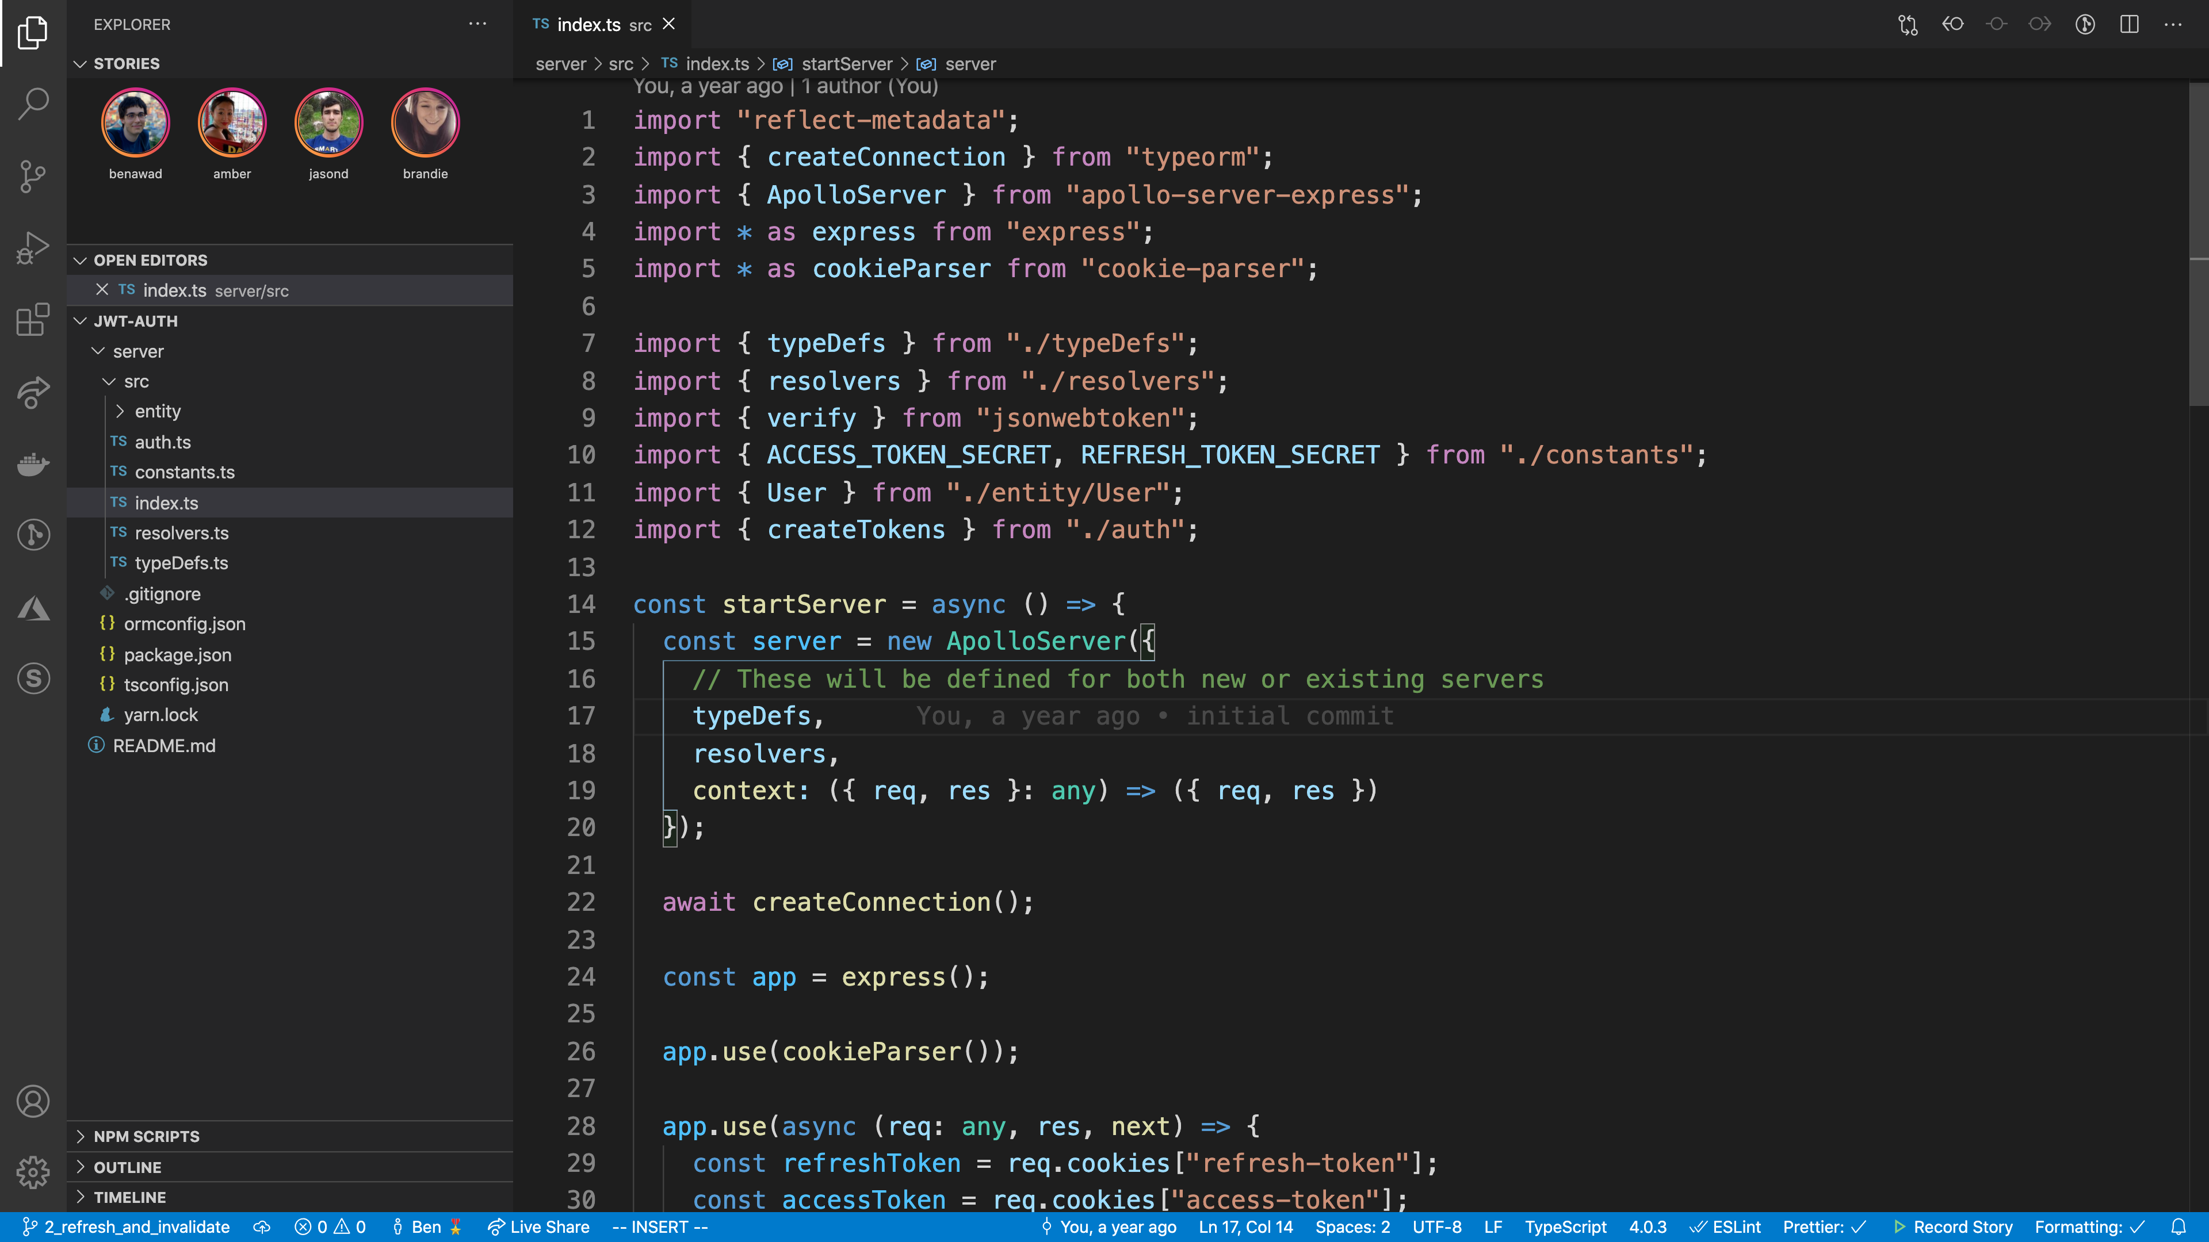
Task: Click the notifications bell in status bar
Action: (2179, 1226)
